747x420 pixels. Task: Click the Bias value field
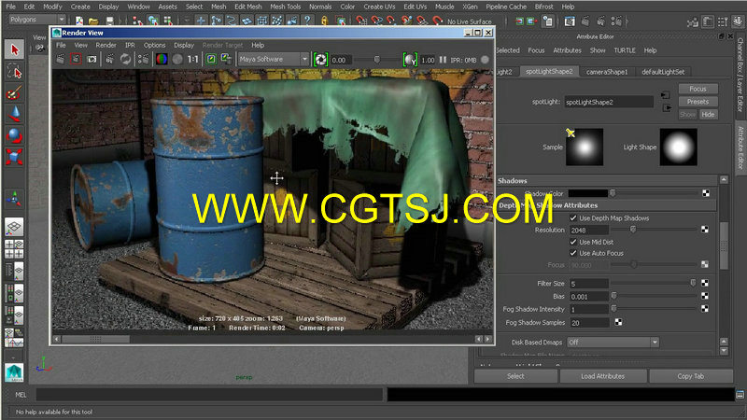coord(589,296)
